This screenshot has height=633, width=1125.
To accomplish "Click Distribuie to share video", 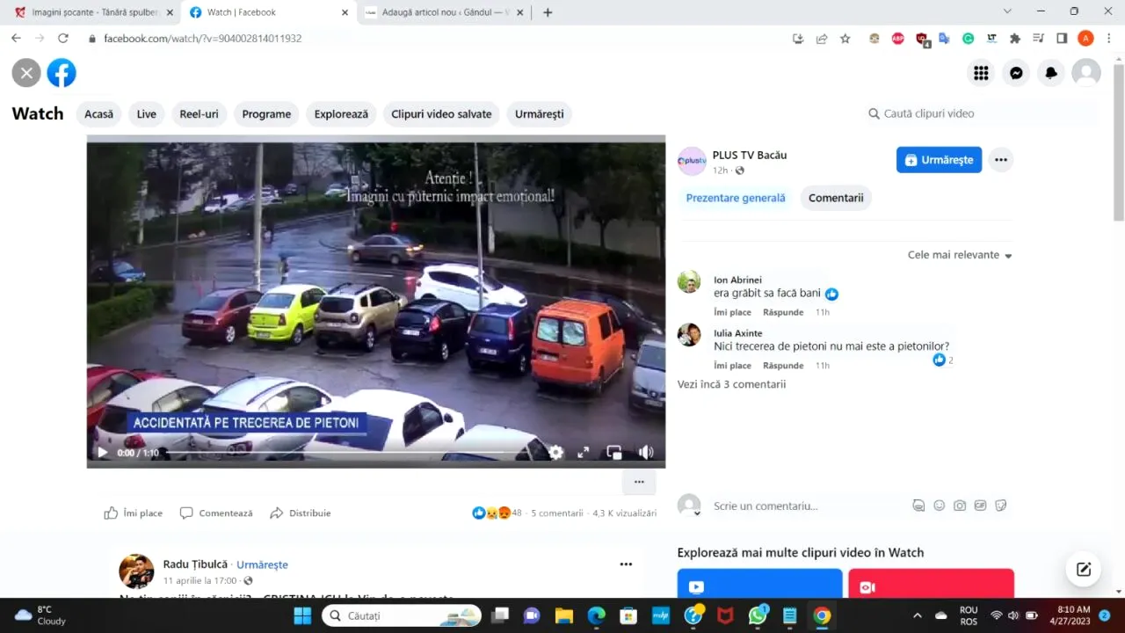I will coord(301,513).
